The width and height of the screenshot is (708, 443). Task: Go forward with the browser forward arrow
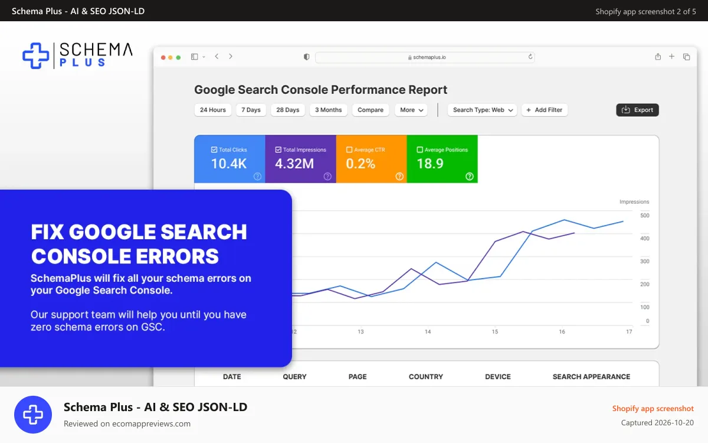pyautogui.click(x=231, y=57)
